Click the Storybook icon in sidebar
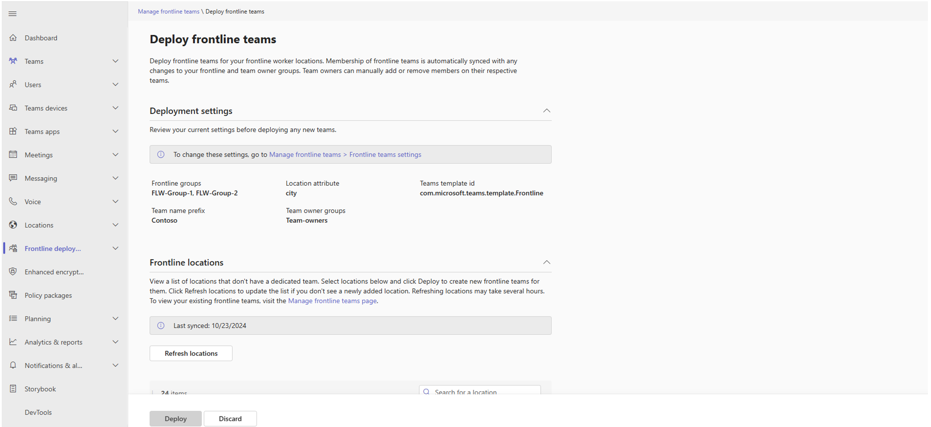This screenshot has height=427, width=931. click(x=13, y=389)
